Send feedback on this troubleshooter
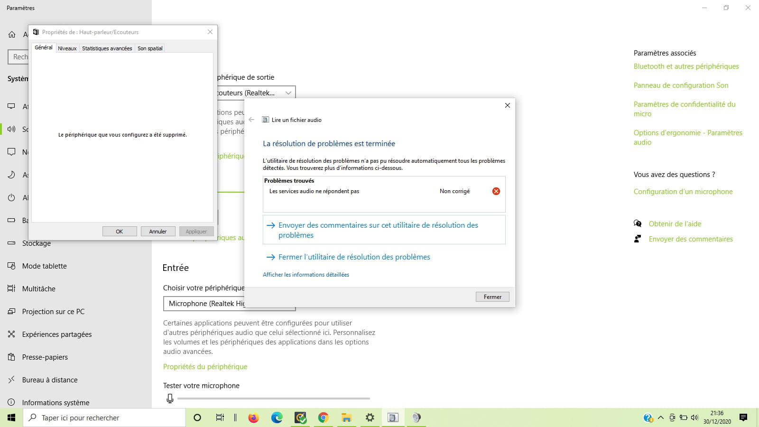759x427 pixels. point(384,230)
